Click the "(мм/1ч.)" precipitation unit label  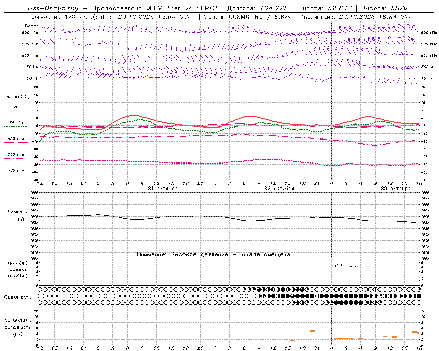coord(18,276)
